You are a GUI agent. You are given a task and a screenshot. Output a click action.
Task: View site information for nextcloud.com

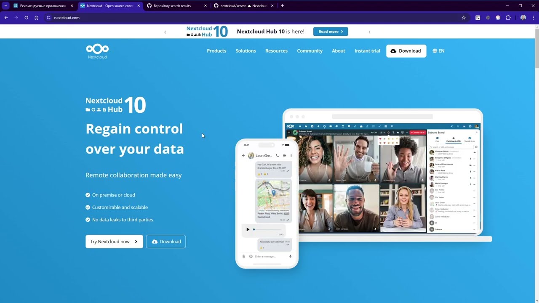click(x=48, y=18)
